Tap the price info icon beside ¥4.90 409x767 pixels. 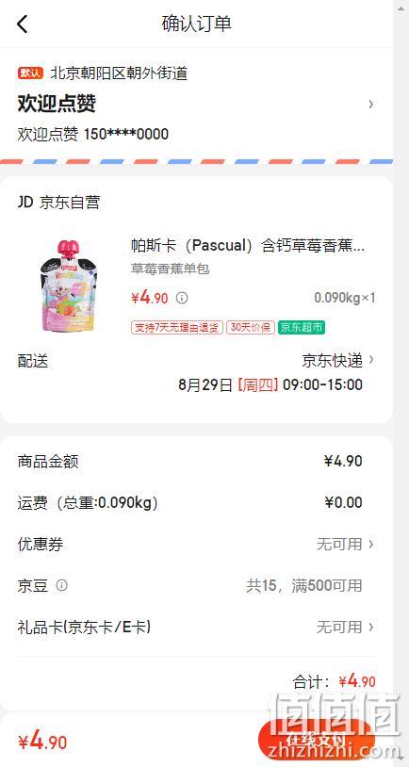point(182,298)
